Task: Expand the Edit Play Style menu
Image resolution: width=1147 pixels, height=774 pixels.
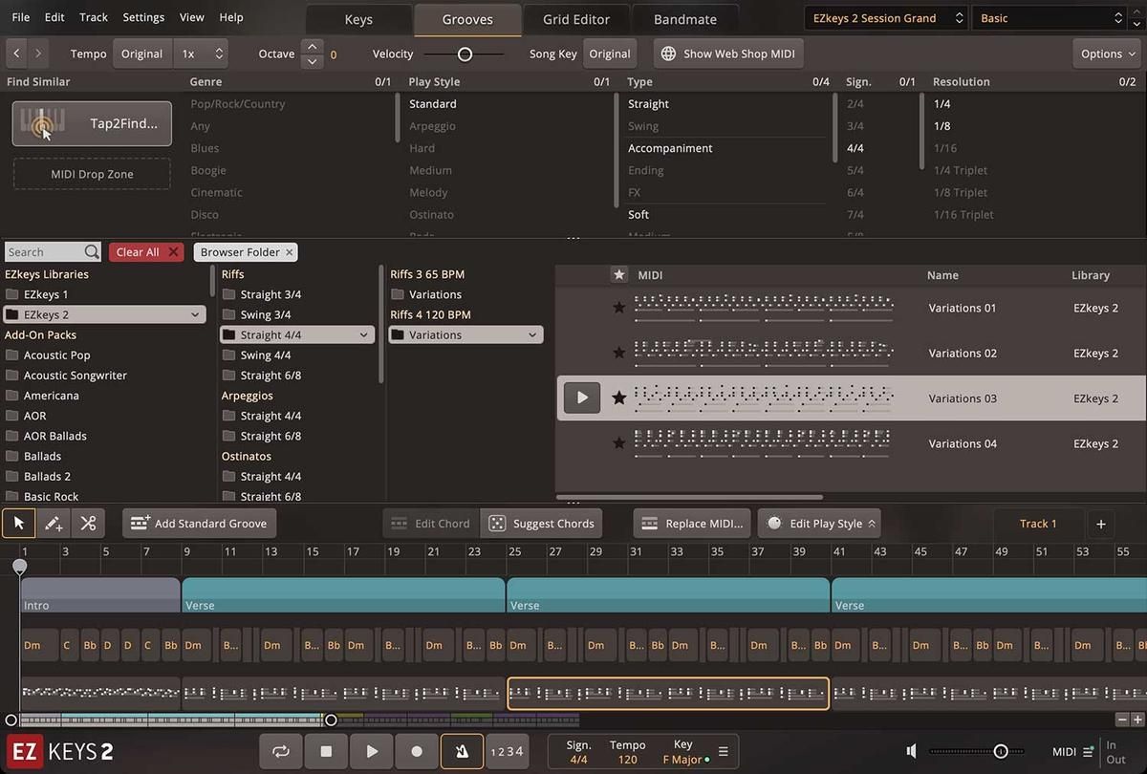Action: [819, 524]
